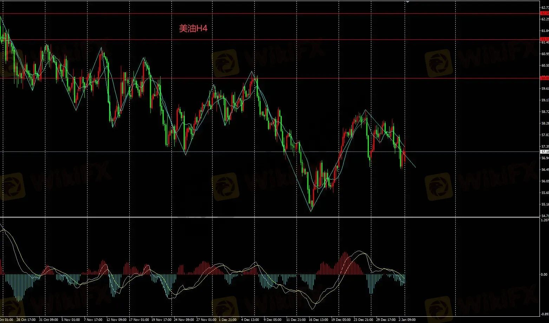Viewport: 549px width, 323px height.
Task: Pick the 58.72 price scale label
Action: [545, 112]
